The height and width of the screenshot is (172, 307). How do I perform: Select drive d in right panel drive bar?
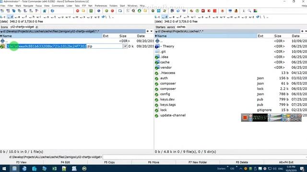[x=165, y=17]
